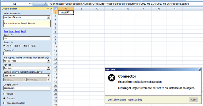Click the Save link
The image size is (203, 106).
(6, 31)
